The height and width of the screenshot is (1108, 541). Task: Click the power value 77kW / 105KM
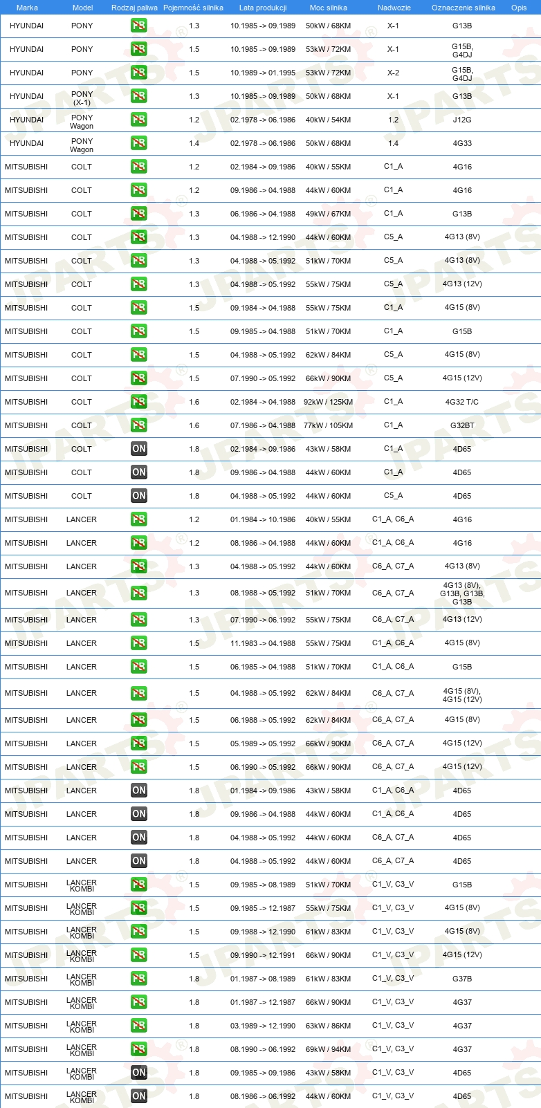click(329, 425)
